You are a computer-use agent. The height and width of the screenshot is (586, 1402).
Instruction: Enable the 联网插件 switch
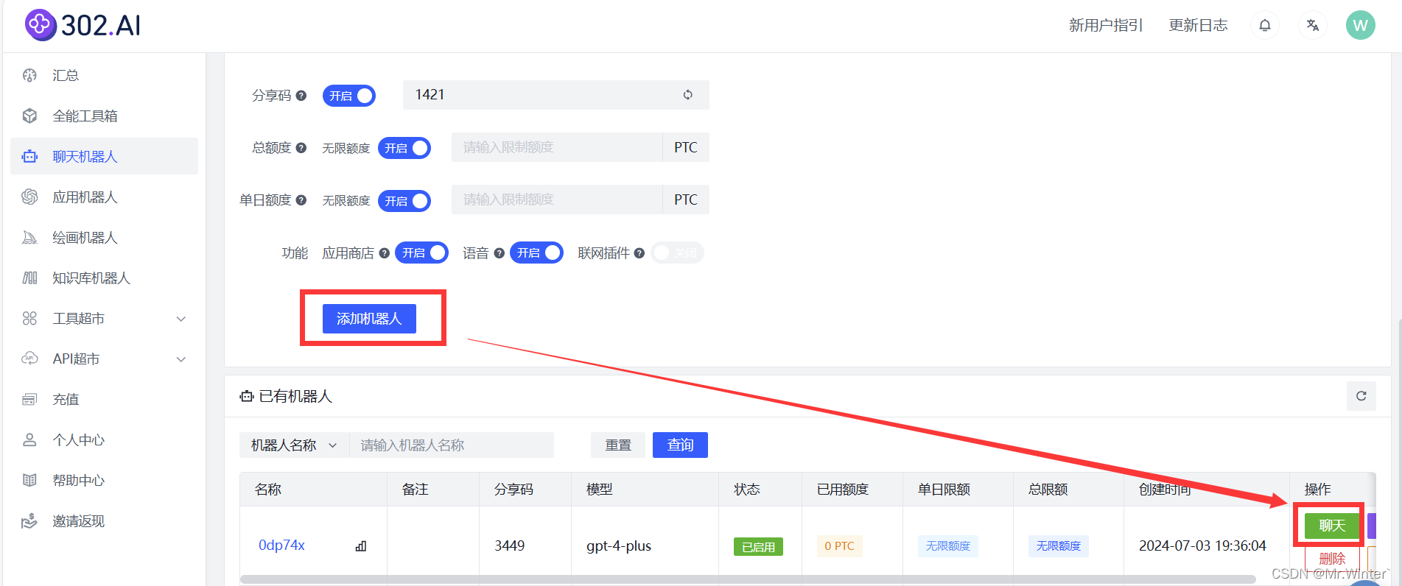pyautogui.click(x=677, y=253)
